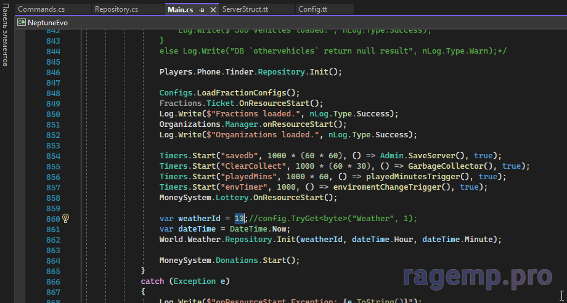The height and width of the screenshot is (303, 567).
Task: Click the lightbulb quick actions icon
Action: click(x=66, y=219)
